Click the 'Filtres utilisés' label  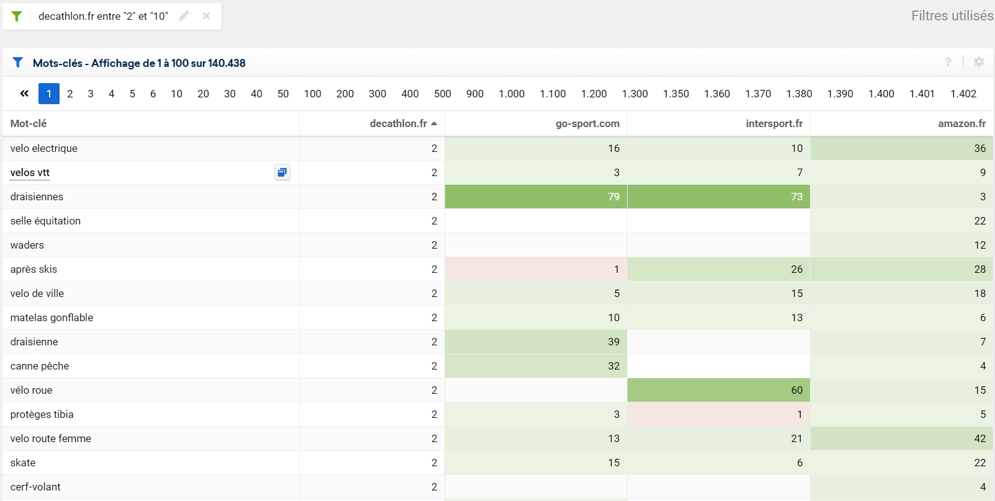coord(952,16)
